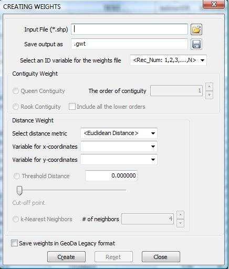
Task: Select the Queen Contiguity radio button
Action: (16, 91)
